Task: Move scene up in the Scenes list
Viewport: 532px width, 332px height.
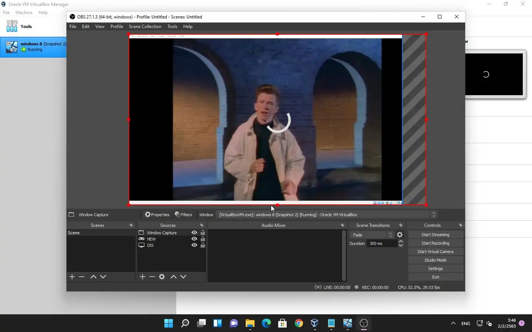Action: pyautogui.click(x=93, y=277)
